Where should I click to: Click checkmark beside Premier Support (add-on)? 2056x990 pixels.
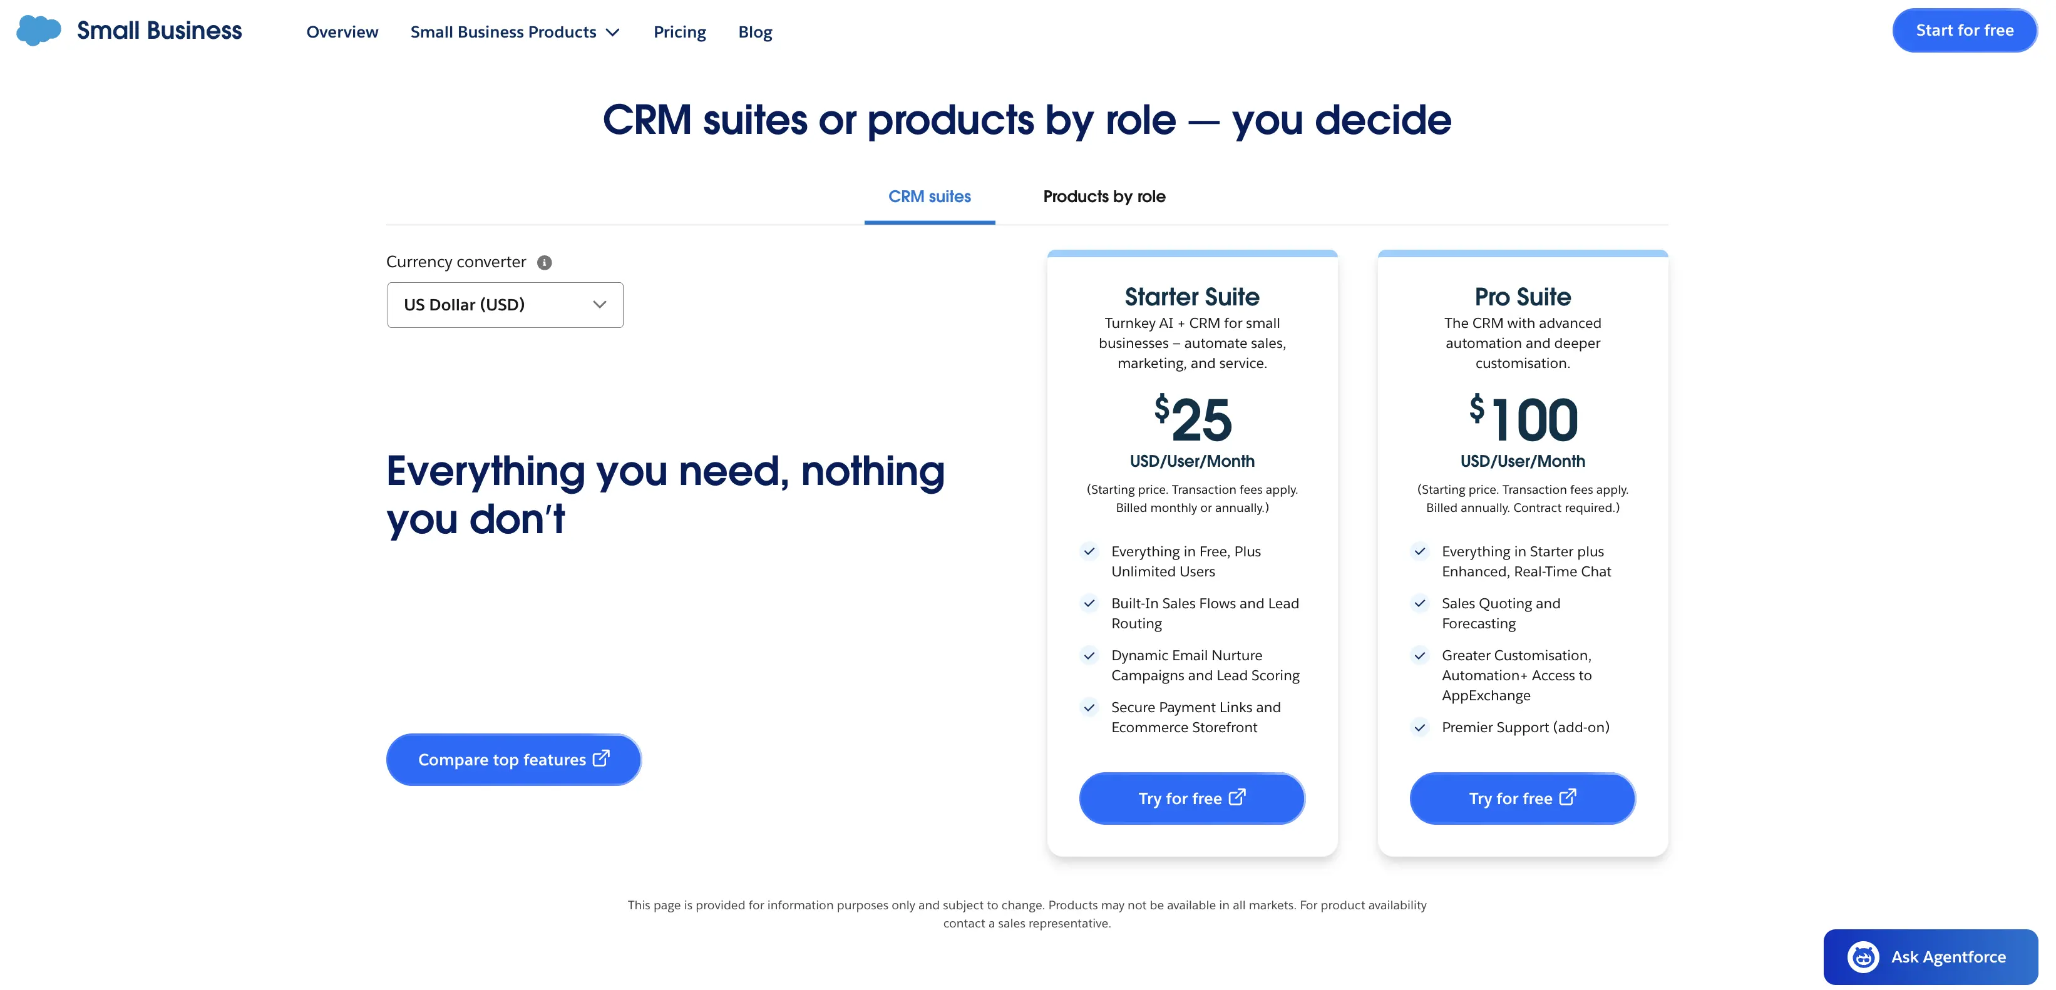[1419, 727]
